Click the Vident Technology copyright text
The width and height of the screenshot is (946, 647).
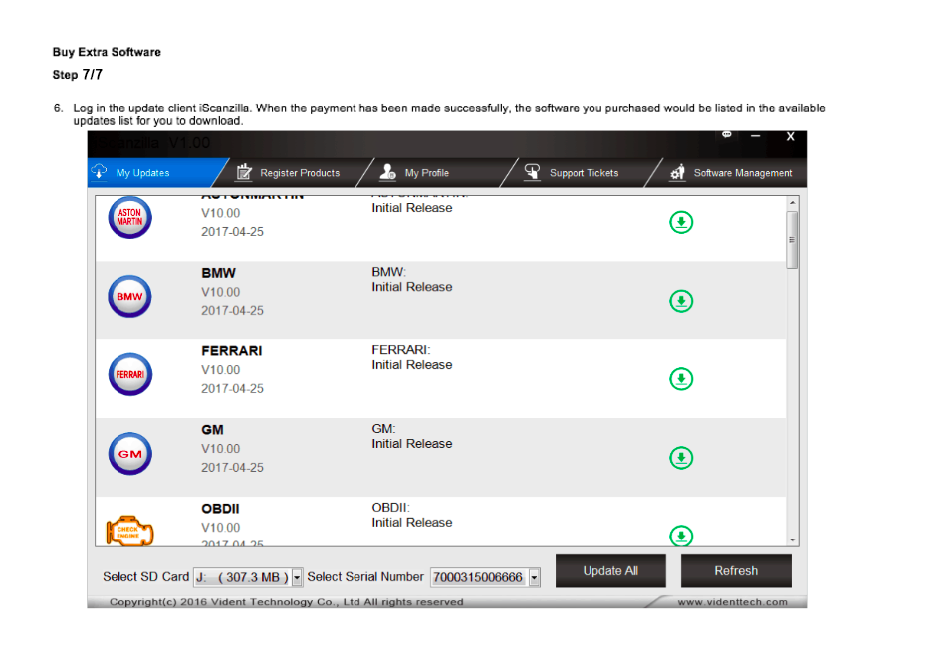point(287,602)
